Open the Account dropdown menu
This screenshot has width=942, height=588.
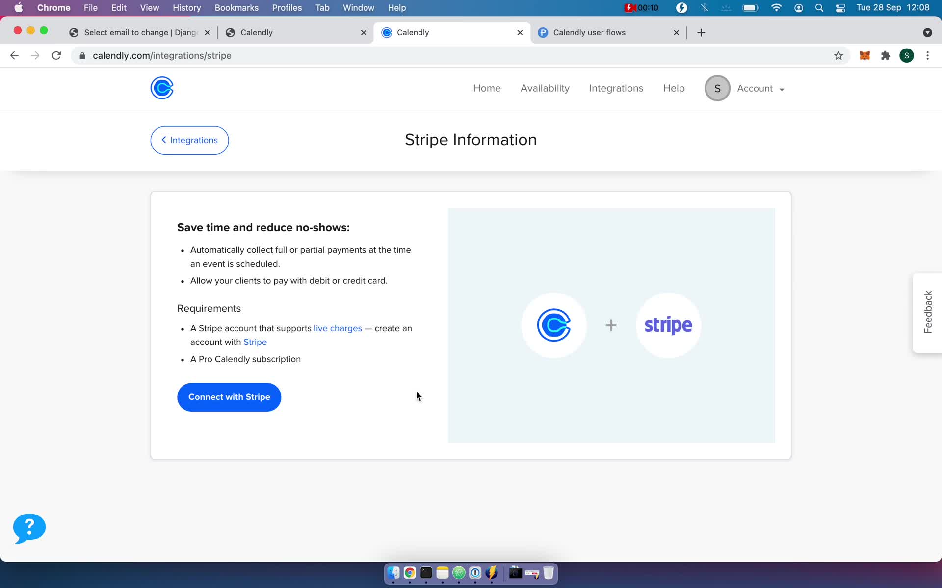click(760, 88)
